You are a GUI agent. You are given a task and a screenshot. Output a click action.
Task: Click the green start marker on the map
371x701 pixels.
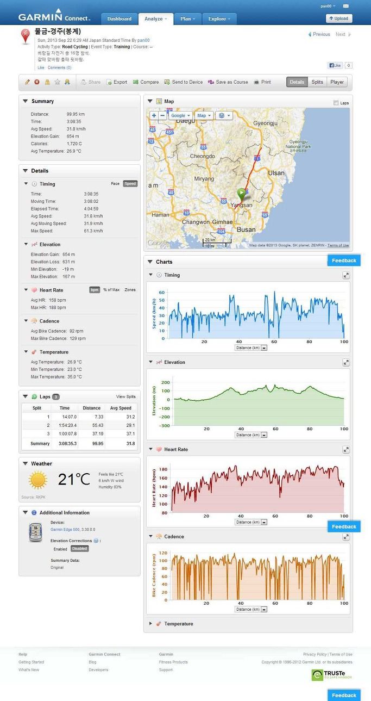(x=242, y=194)
